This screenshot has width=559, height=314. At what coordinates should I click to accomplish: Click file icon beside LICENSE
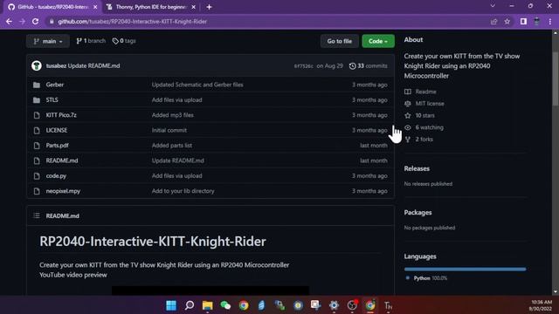click(x=37, y=130)
